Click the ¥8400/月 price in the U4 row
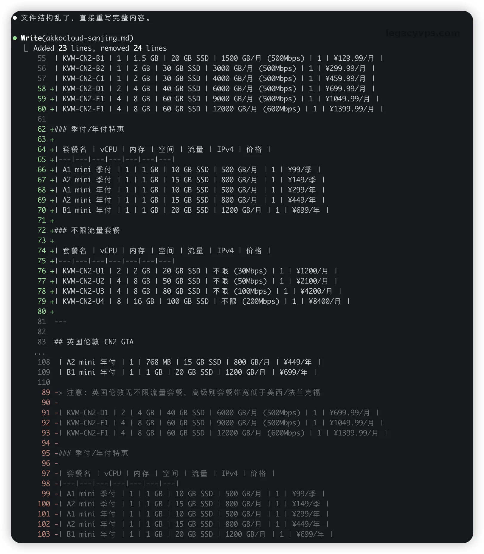Image resolution: width=484 pixels, height=554 pixels. coord(324,301)
